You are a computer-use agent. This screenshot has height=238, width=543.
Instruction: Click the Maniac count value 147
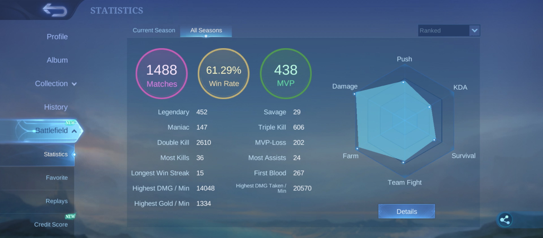202,127
